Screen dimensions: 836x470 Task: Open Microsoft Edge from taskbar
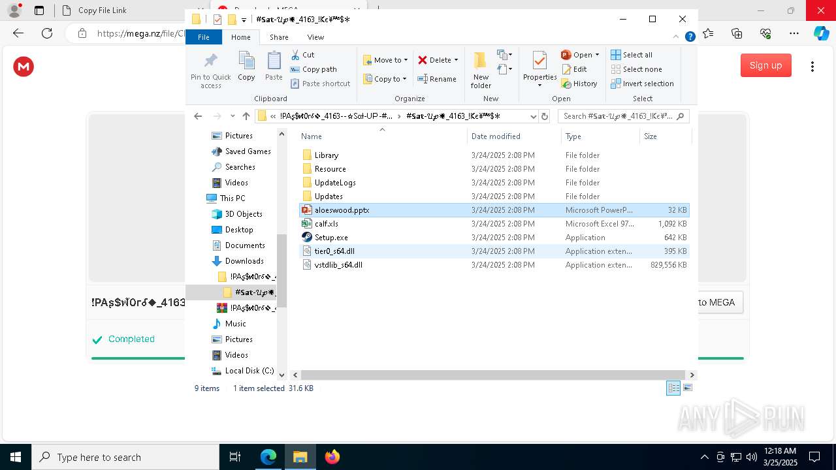268,457
